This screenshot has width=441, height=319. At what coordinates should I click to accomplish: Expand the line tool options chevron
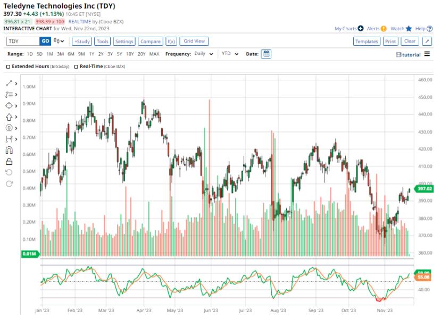tap(16, 83)
